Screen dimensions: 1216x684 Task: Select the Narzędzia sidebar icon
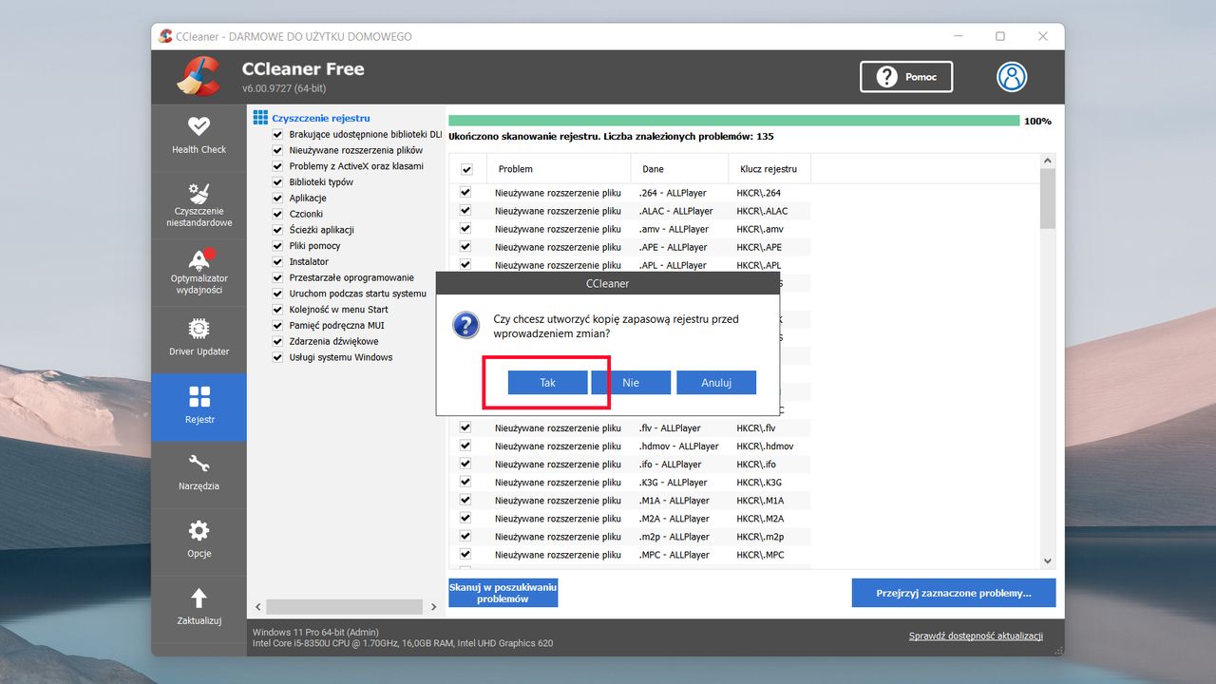pos(199,473)
